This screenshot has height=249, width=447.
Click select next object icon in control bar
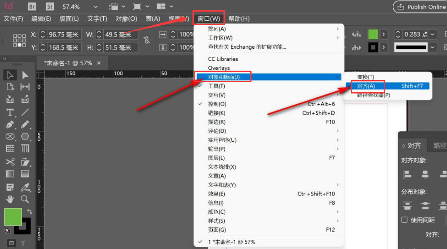(x=356, y=47)
